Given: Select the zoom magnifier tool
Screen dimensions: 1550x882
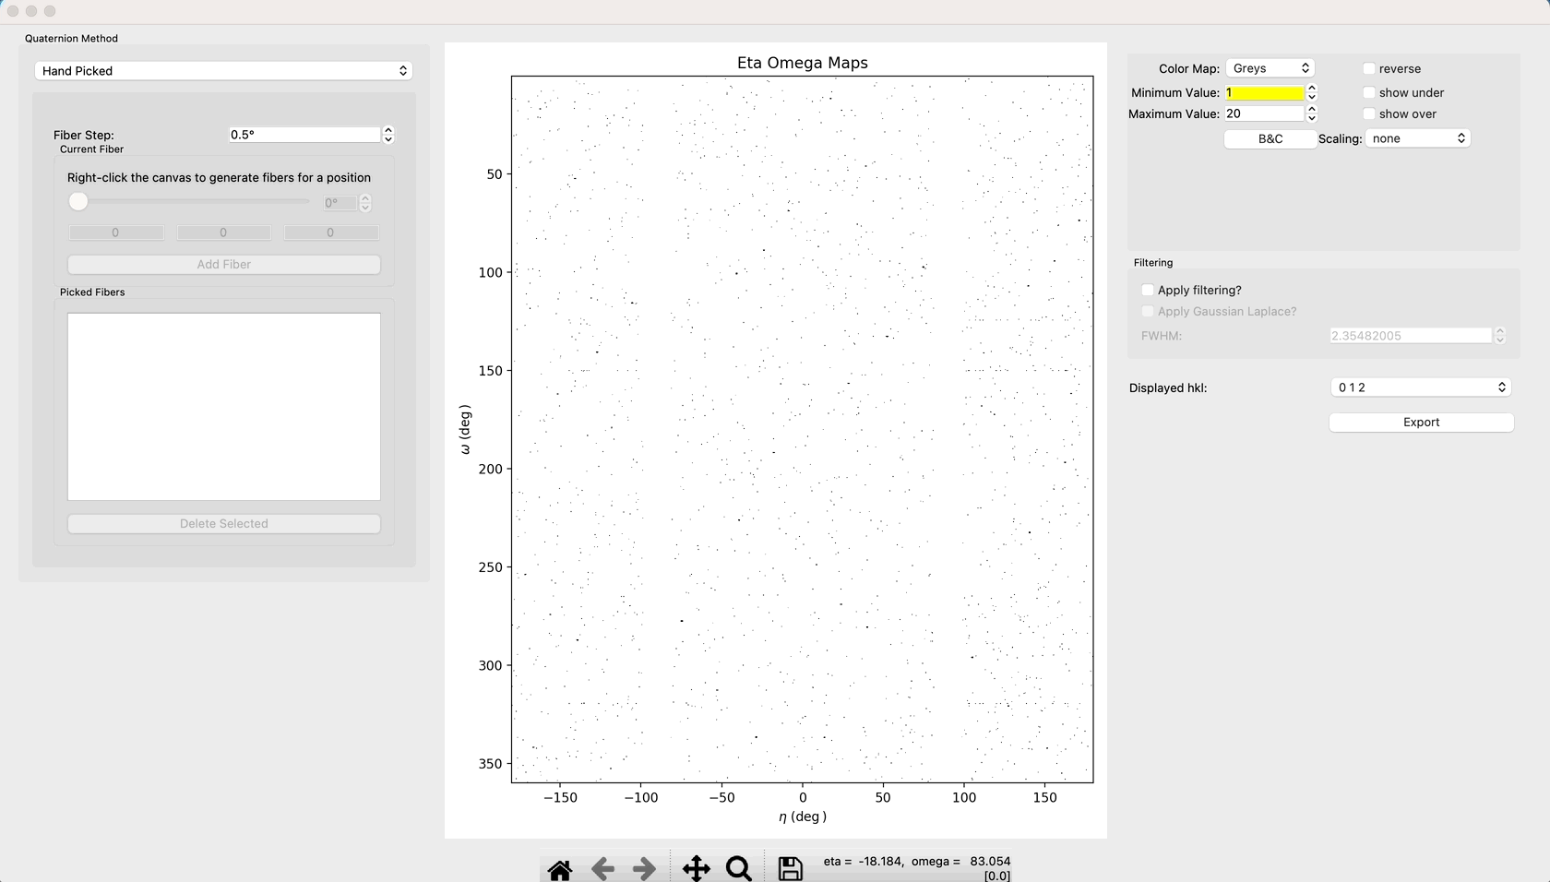Looking at the screenshot, I should point(739,869).
